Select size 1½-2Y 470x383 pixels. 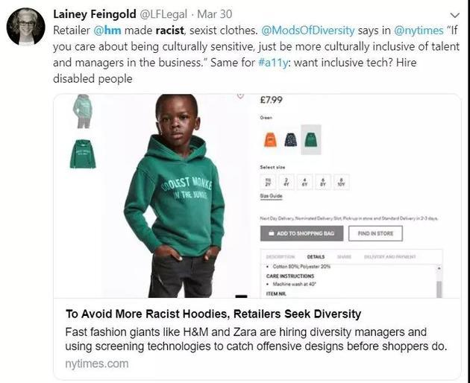[268, 181]
